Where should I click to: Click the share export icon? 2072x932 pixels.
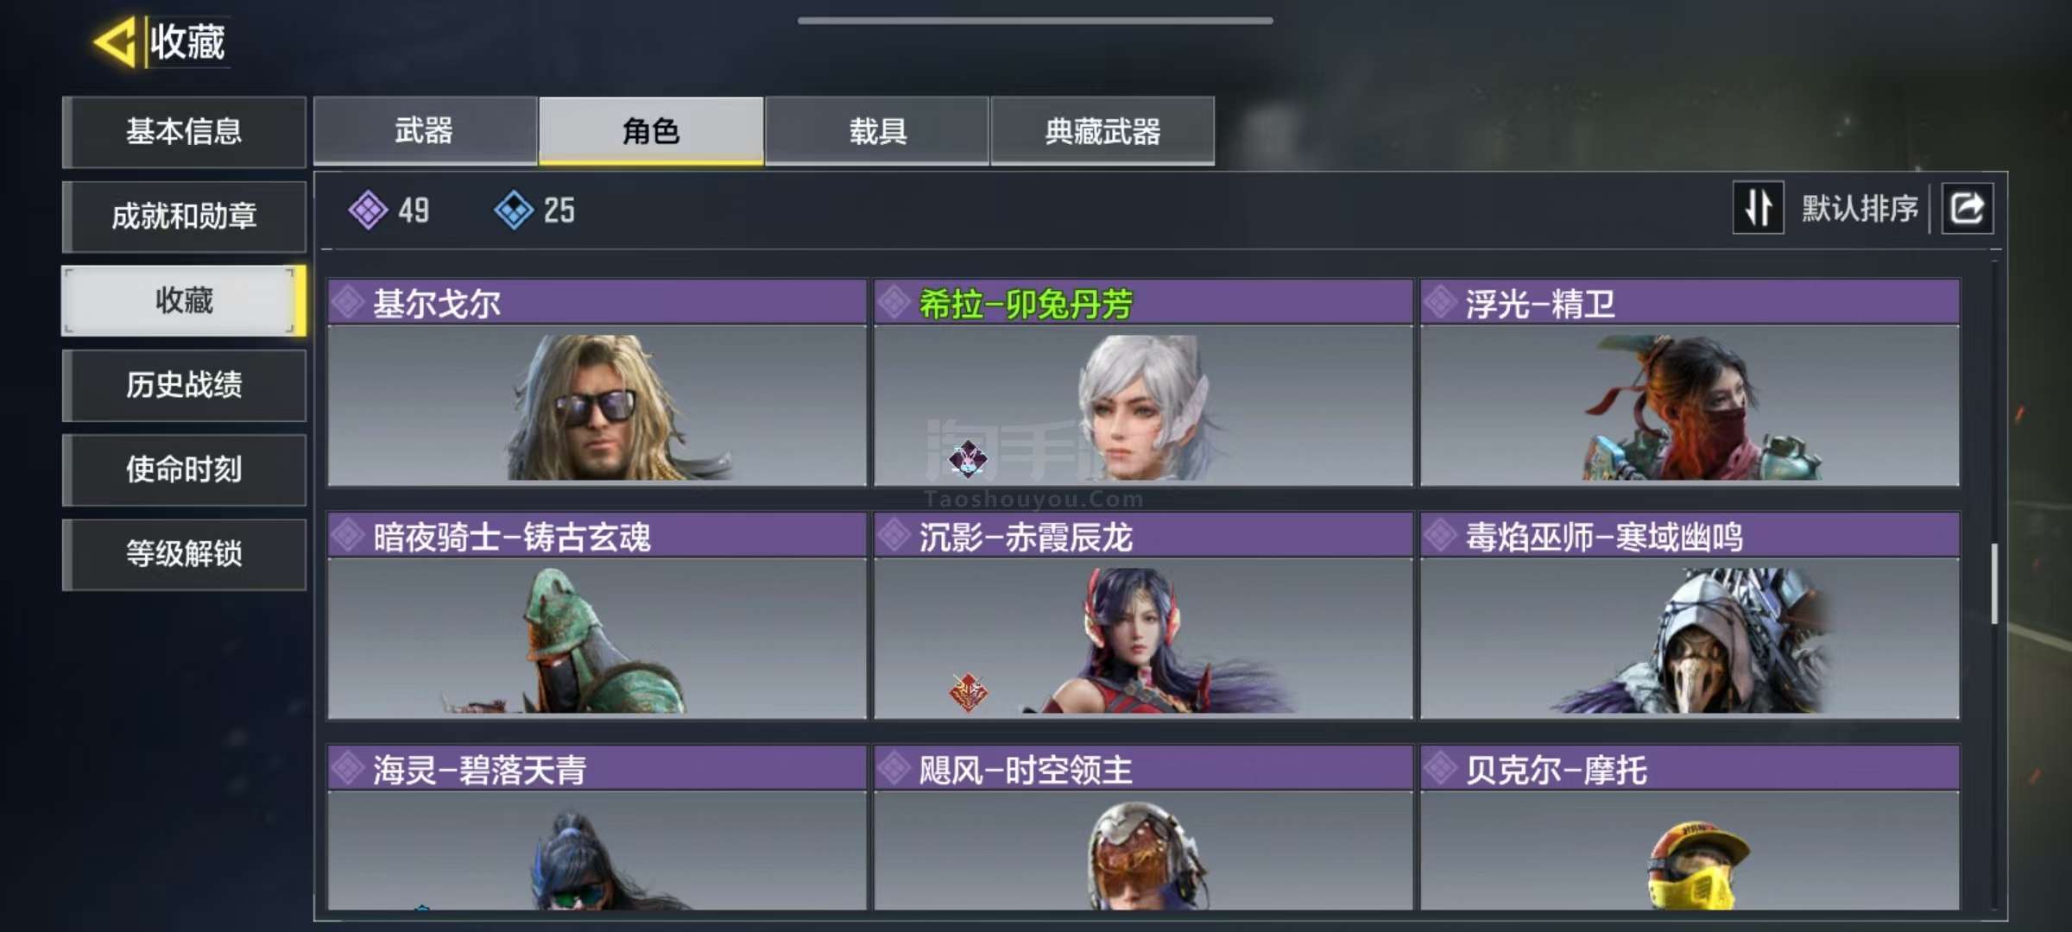[1968, 208]
